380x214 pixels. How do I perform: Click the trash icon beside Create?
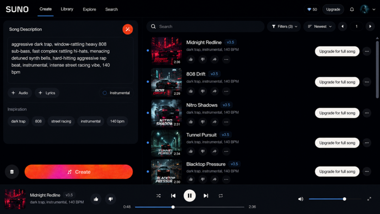(12, 172)
